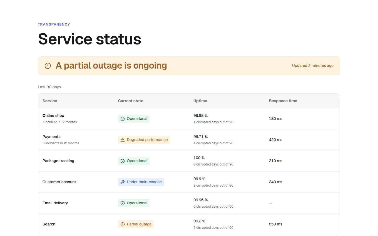
Task: Click "1 incident in 12 months" under Online shop
Action: tap(60, 122)
